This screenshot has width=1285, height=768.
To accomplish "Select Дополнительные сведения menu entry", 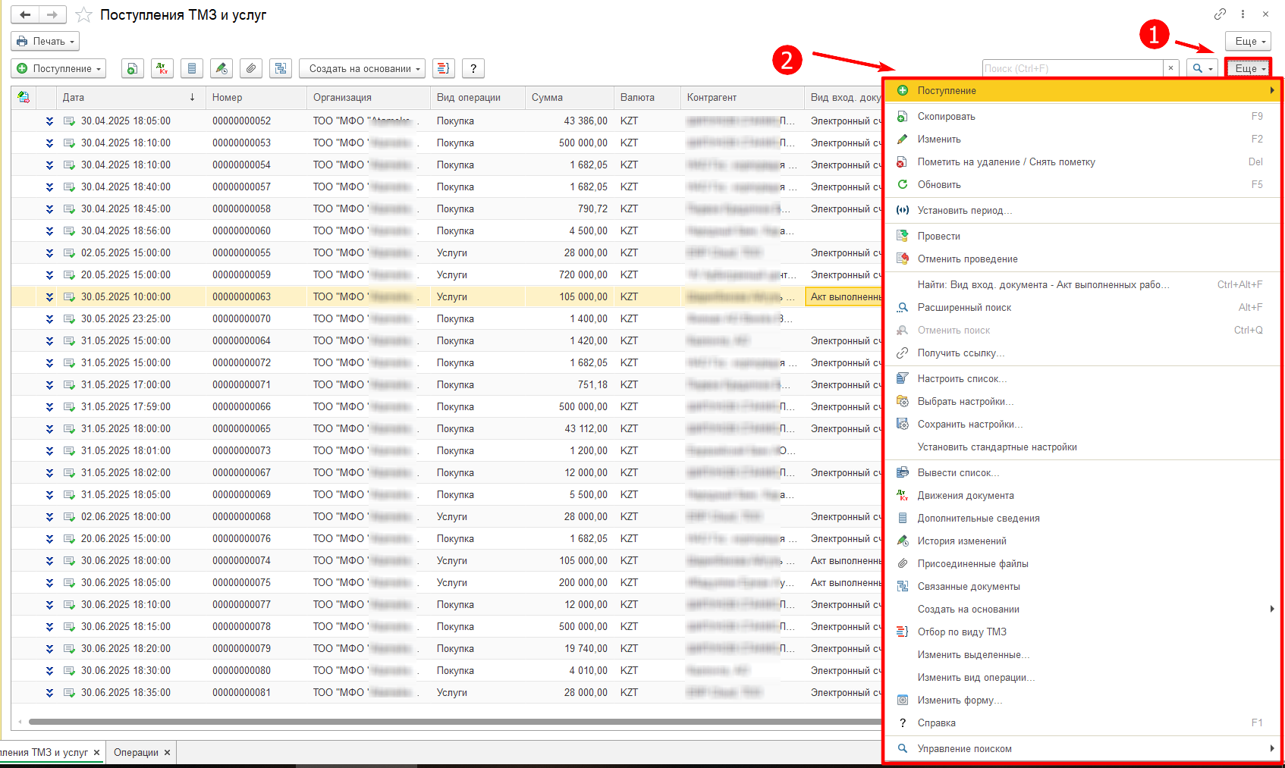I will (1083, 518).
